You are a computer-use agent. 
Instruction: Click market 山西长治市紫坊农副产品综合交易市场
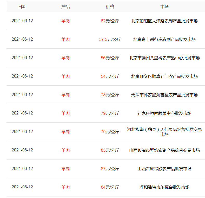164,150
